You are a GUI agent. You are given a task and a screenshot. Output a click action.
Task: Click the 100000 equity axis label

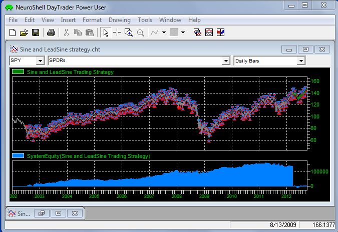319,171
